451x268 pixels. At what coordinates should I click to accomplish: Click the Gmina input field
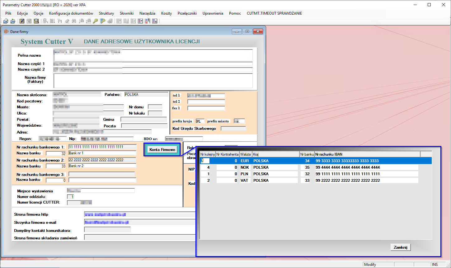143,120
